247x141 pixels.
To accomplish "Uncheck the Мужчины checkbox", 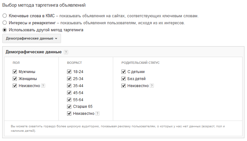I will pos(15,72).
